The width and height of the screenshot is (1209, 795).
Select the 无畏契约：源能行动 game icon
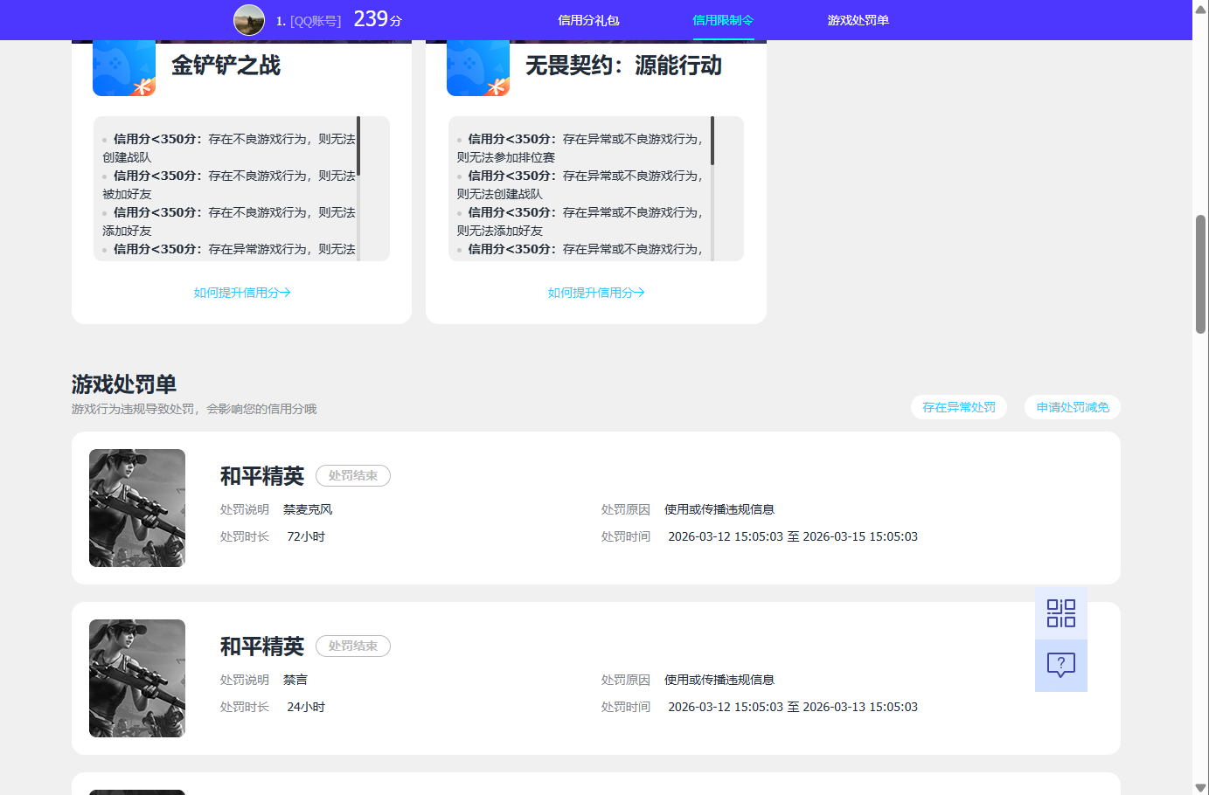click(477, 66)
